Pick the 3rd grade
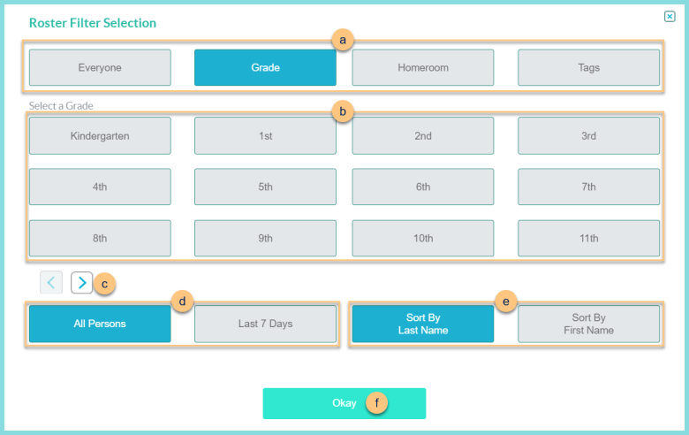 point(589,135)
